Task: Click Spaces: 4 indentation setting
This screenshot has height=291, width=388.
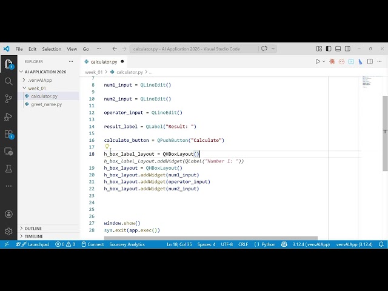Action: click(x=206, y=244)
